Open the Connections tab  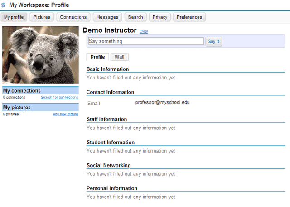click(x=73, y=17)
